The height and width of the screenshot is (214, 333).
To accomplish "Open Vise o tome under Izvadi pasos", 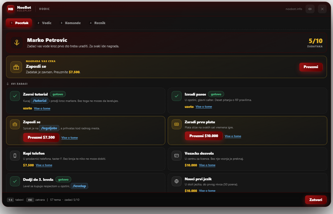I will [204, 107].
